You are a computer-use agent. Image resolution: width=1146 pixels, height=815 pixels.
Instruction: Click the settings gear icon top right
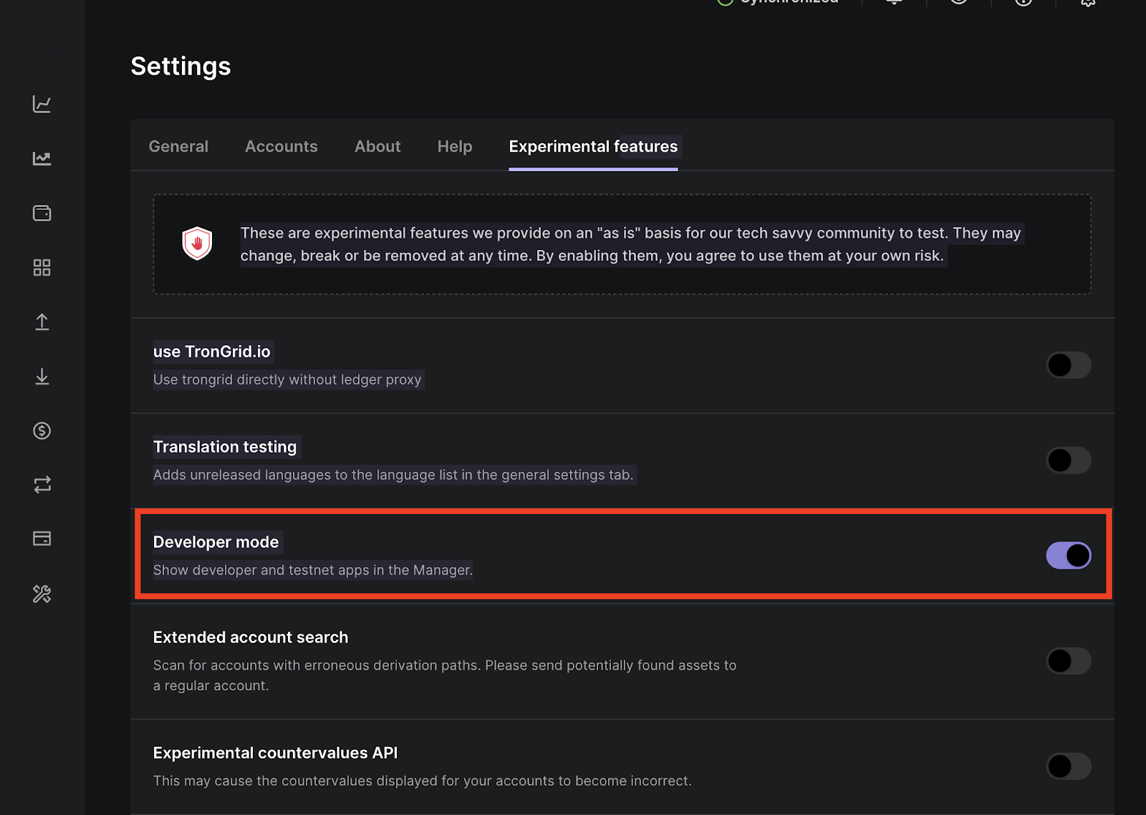tap(1087, 4)
